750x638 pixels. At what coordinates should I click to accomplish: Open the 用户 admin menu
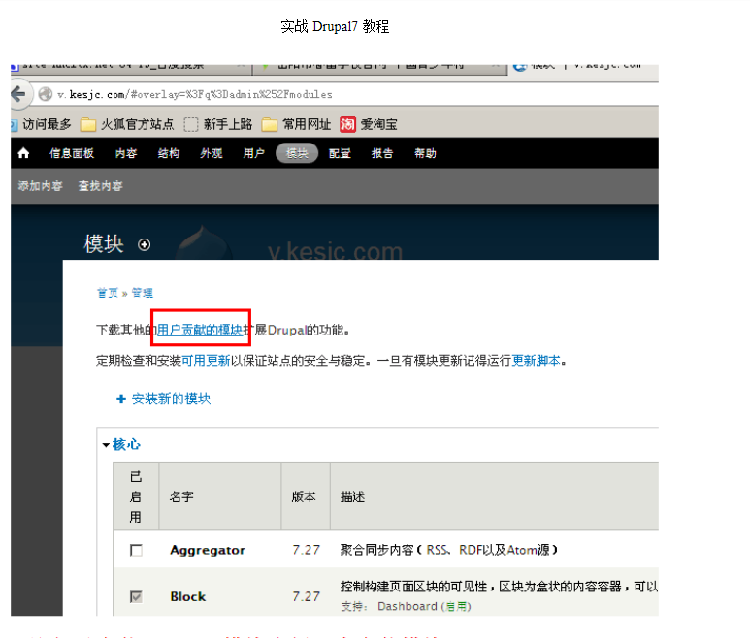[x=254, y=153]
